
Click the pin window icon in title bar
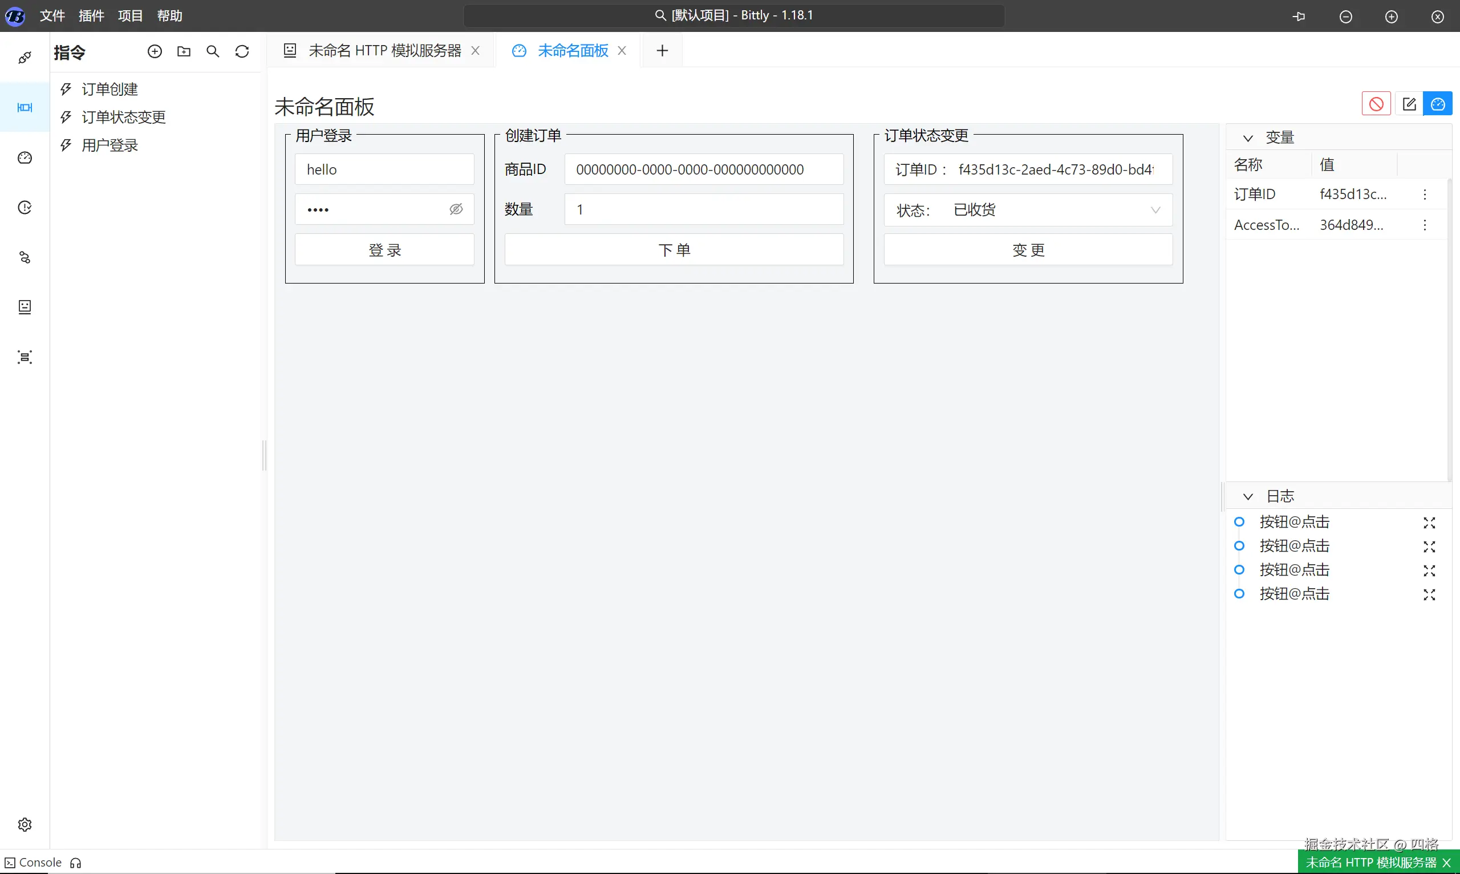1299,17
